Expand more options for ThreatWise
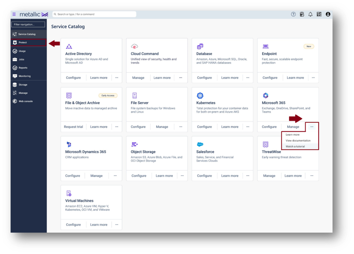 pyautogui.click(x=312, y=176)
